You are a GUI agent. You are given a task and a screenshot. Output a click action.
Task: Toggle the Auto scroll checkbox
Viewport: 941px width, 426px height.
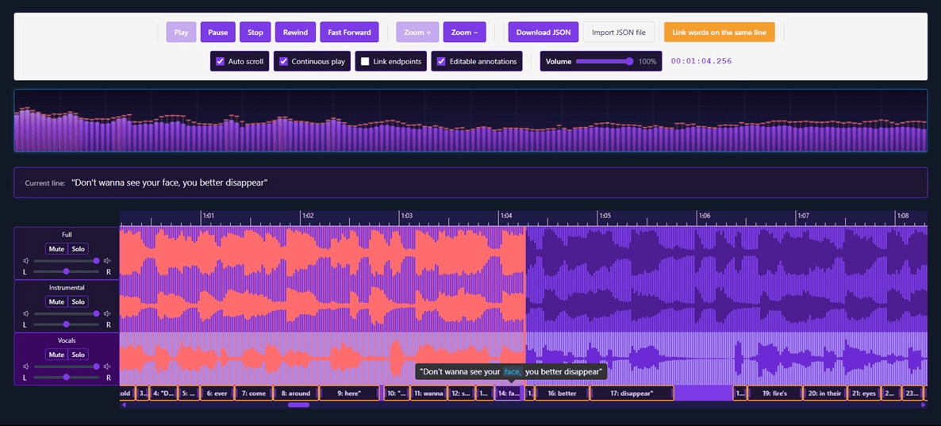(221, 61)
